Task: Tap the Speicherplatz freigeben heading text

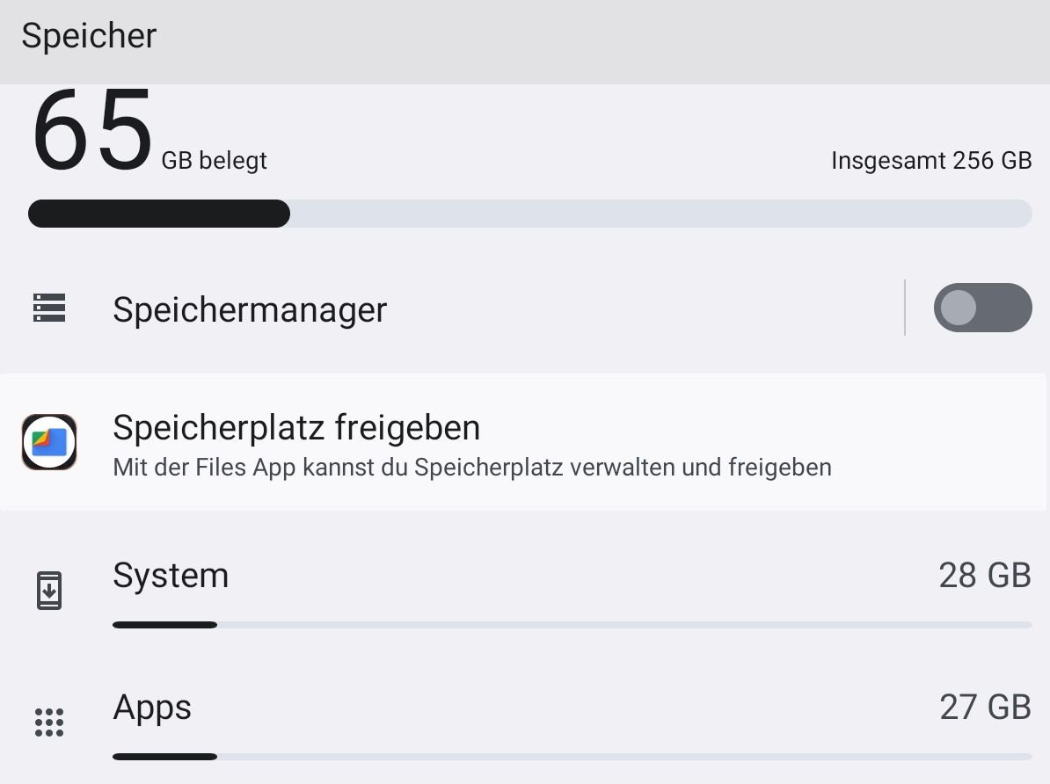Action: 296,428
